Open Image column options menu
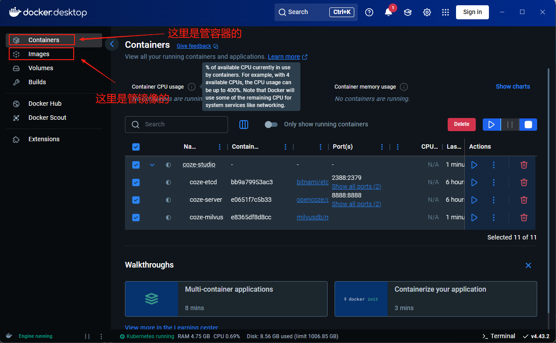Image resolution: width=556 pixels, height=343 pixels. click(321, 147)
